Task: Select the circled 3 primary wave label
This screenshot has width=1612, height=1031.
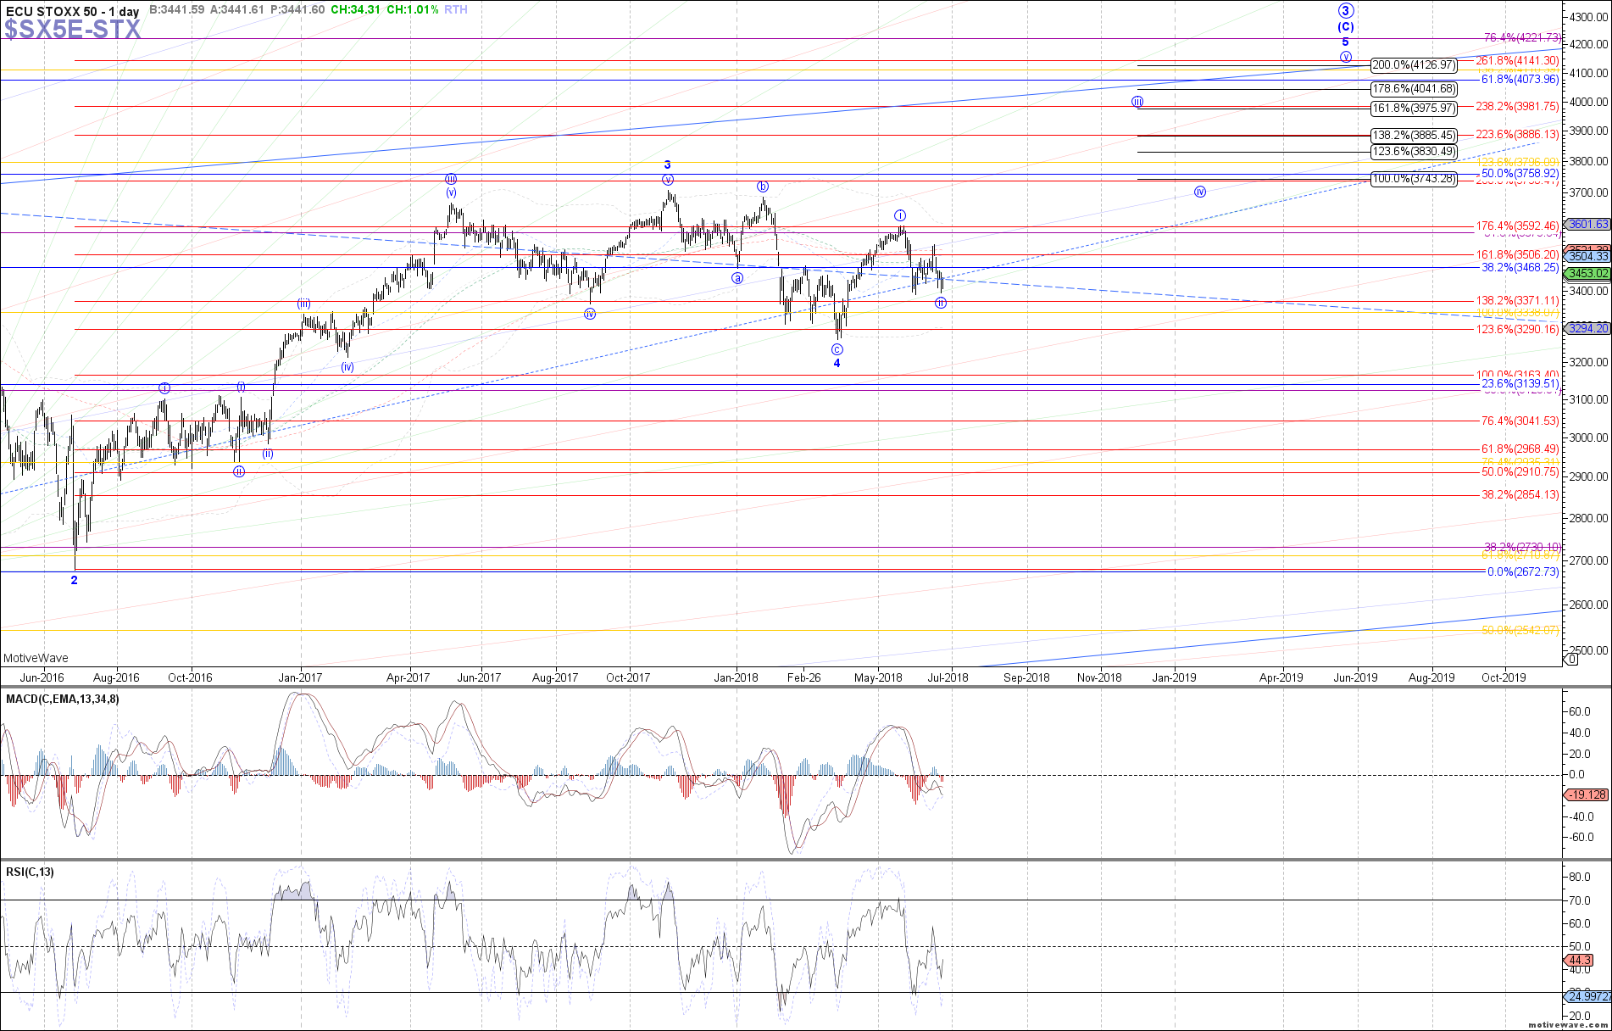Action: 1346,11
